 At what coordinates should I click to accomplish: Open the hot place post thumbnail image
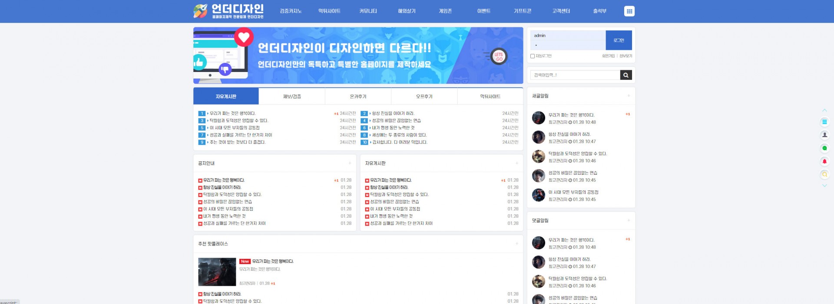coord(217,272)
